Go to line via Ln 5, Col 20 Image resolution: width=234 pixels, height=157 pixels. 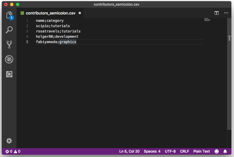click(x=130, y=151)
